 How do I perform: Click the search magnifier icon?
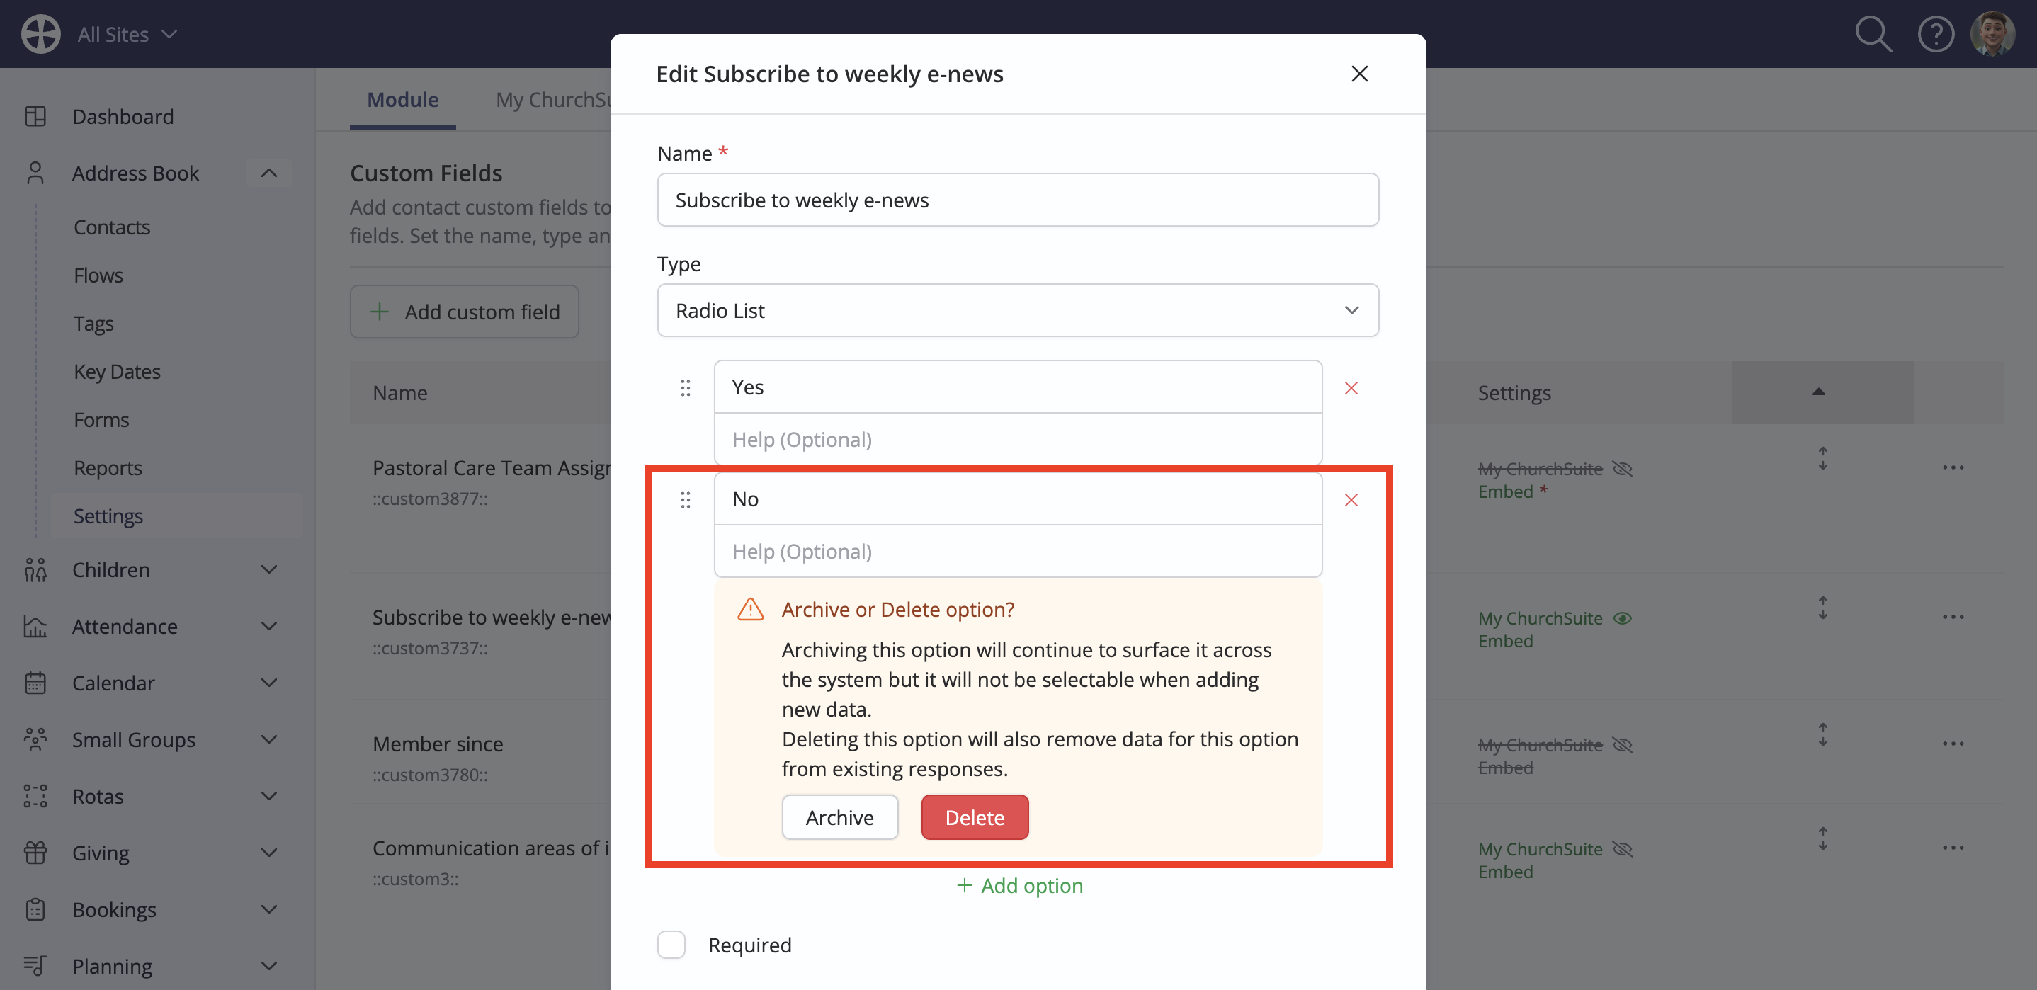[x=1873, y=34]
